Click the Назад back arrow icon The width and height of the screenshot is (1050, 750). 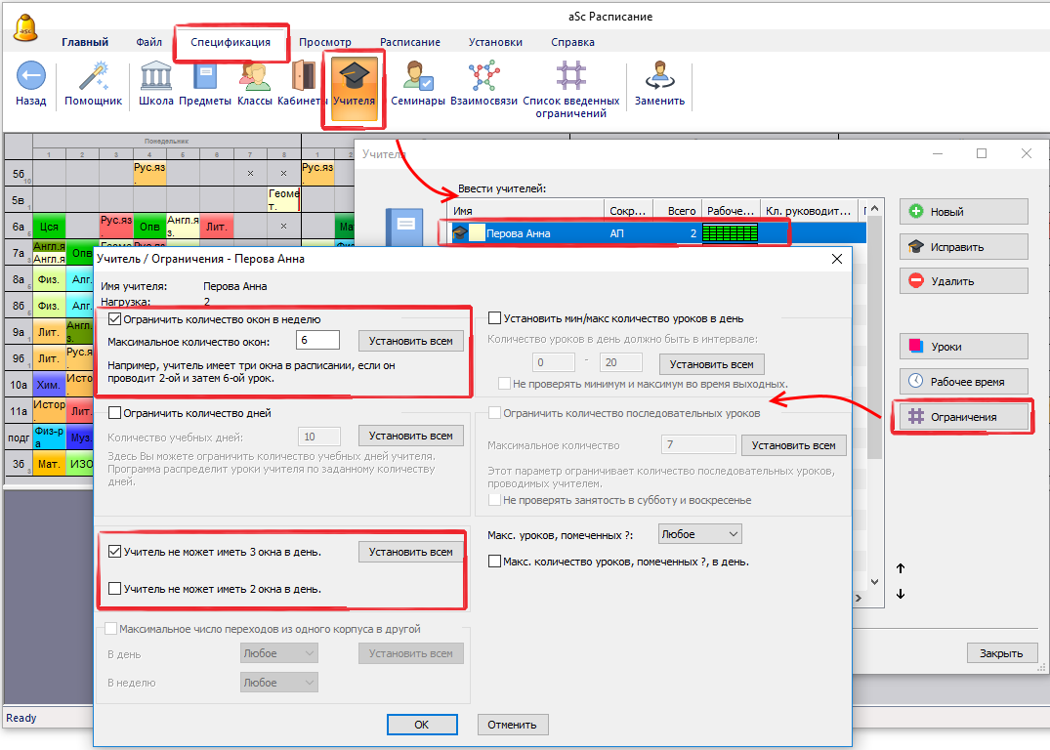tap(31, 77)
